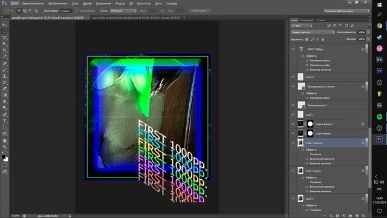Hide the FIRST 1000pp. text layer
The width and height of the screenshot is (387, 218).
click(293, 49)
